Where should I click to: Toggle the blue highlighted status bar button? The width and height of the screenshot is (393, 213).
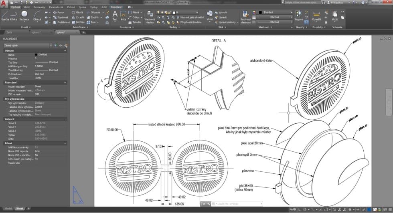tap(369, 209)
